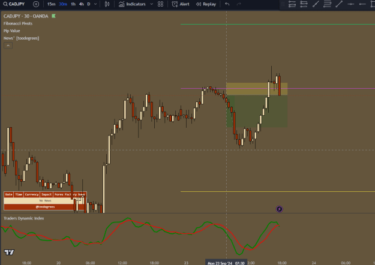375x265 pixels.
Task: Undo the last chart action
Action: 227,4
